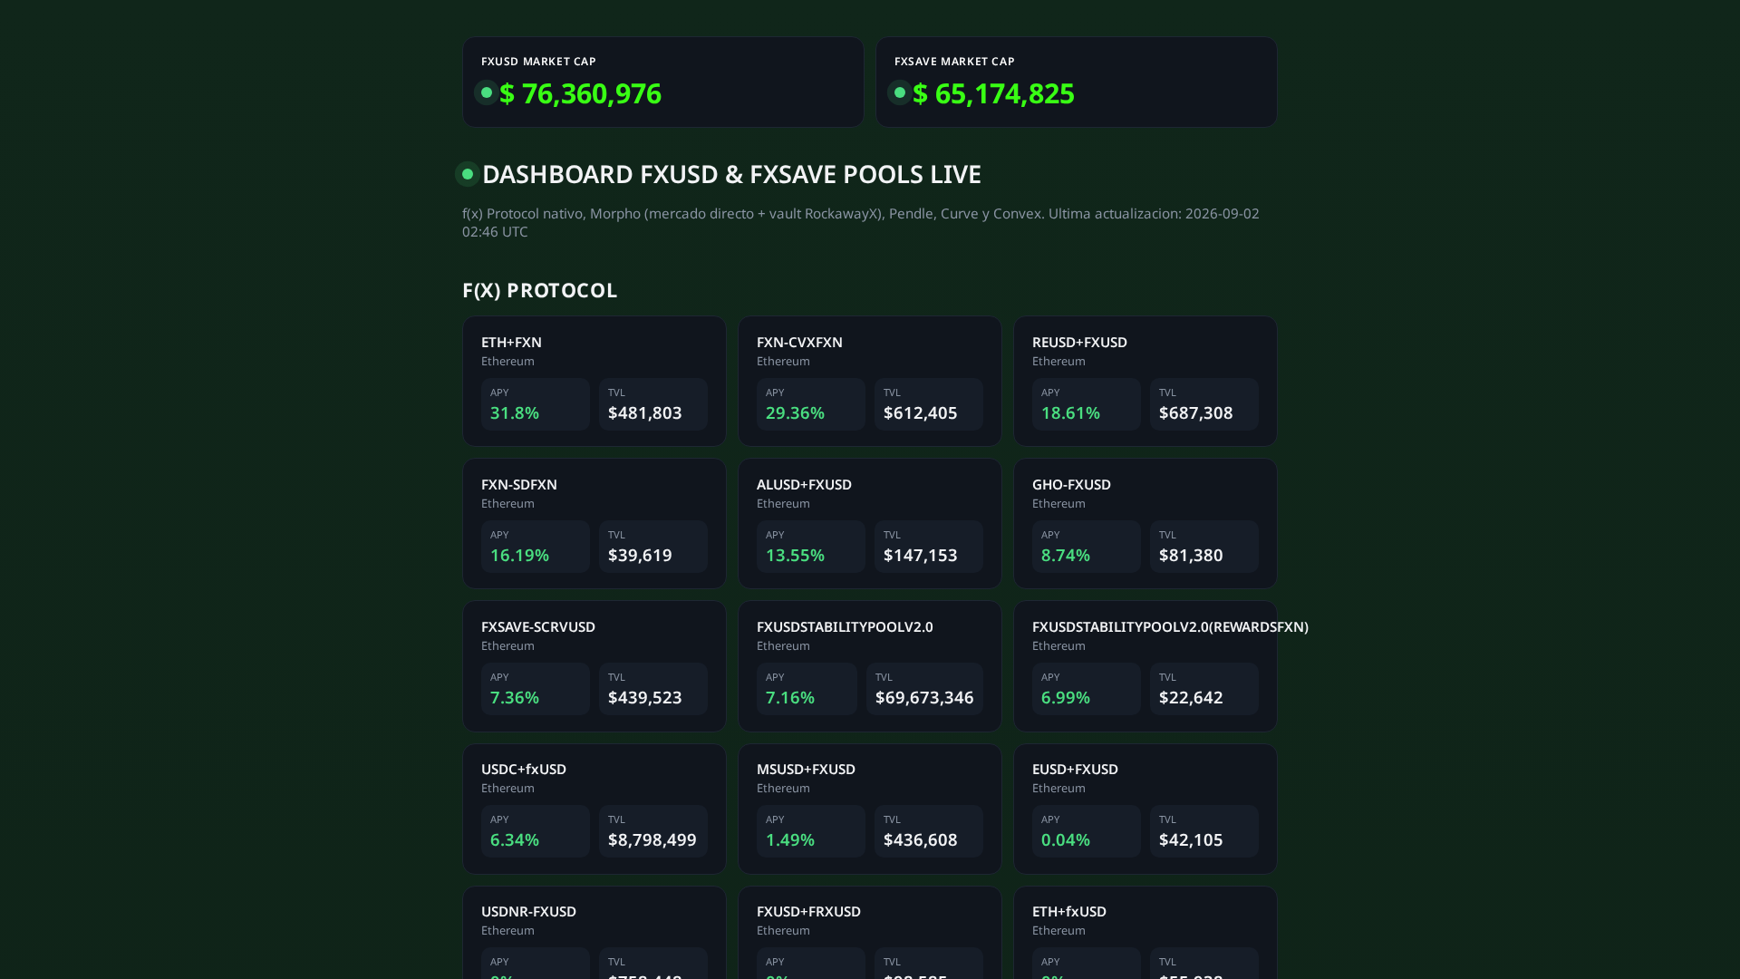Click the 31.8% APY of ETH+FXN
The image size is (1740, 979).
(x=515, y=412)
